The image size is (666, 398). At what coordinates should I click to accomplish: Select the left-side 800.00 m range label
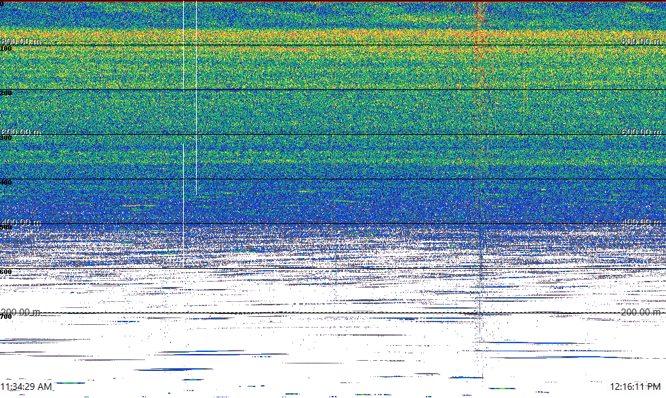(21, 41)
